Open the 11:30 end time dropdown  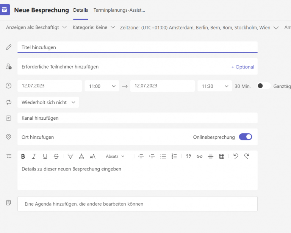tap(214, 86)
